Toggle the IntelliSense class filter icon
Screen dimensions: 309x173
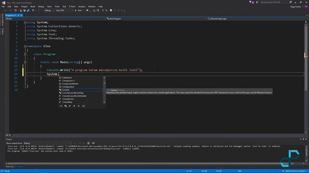pos(66,106)
